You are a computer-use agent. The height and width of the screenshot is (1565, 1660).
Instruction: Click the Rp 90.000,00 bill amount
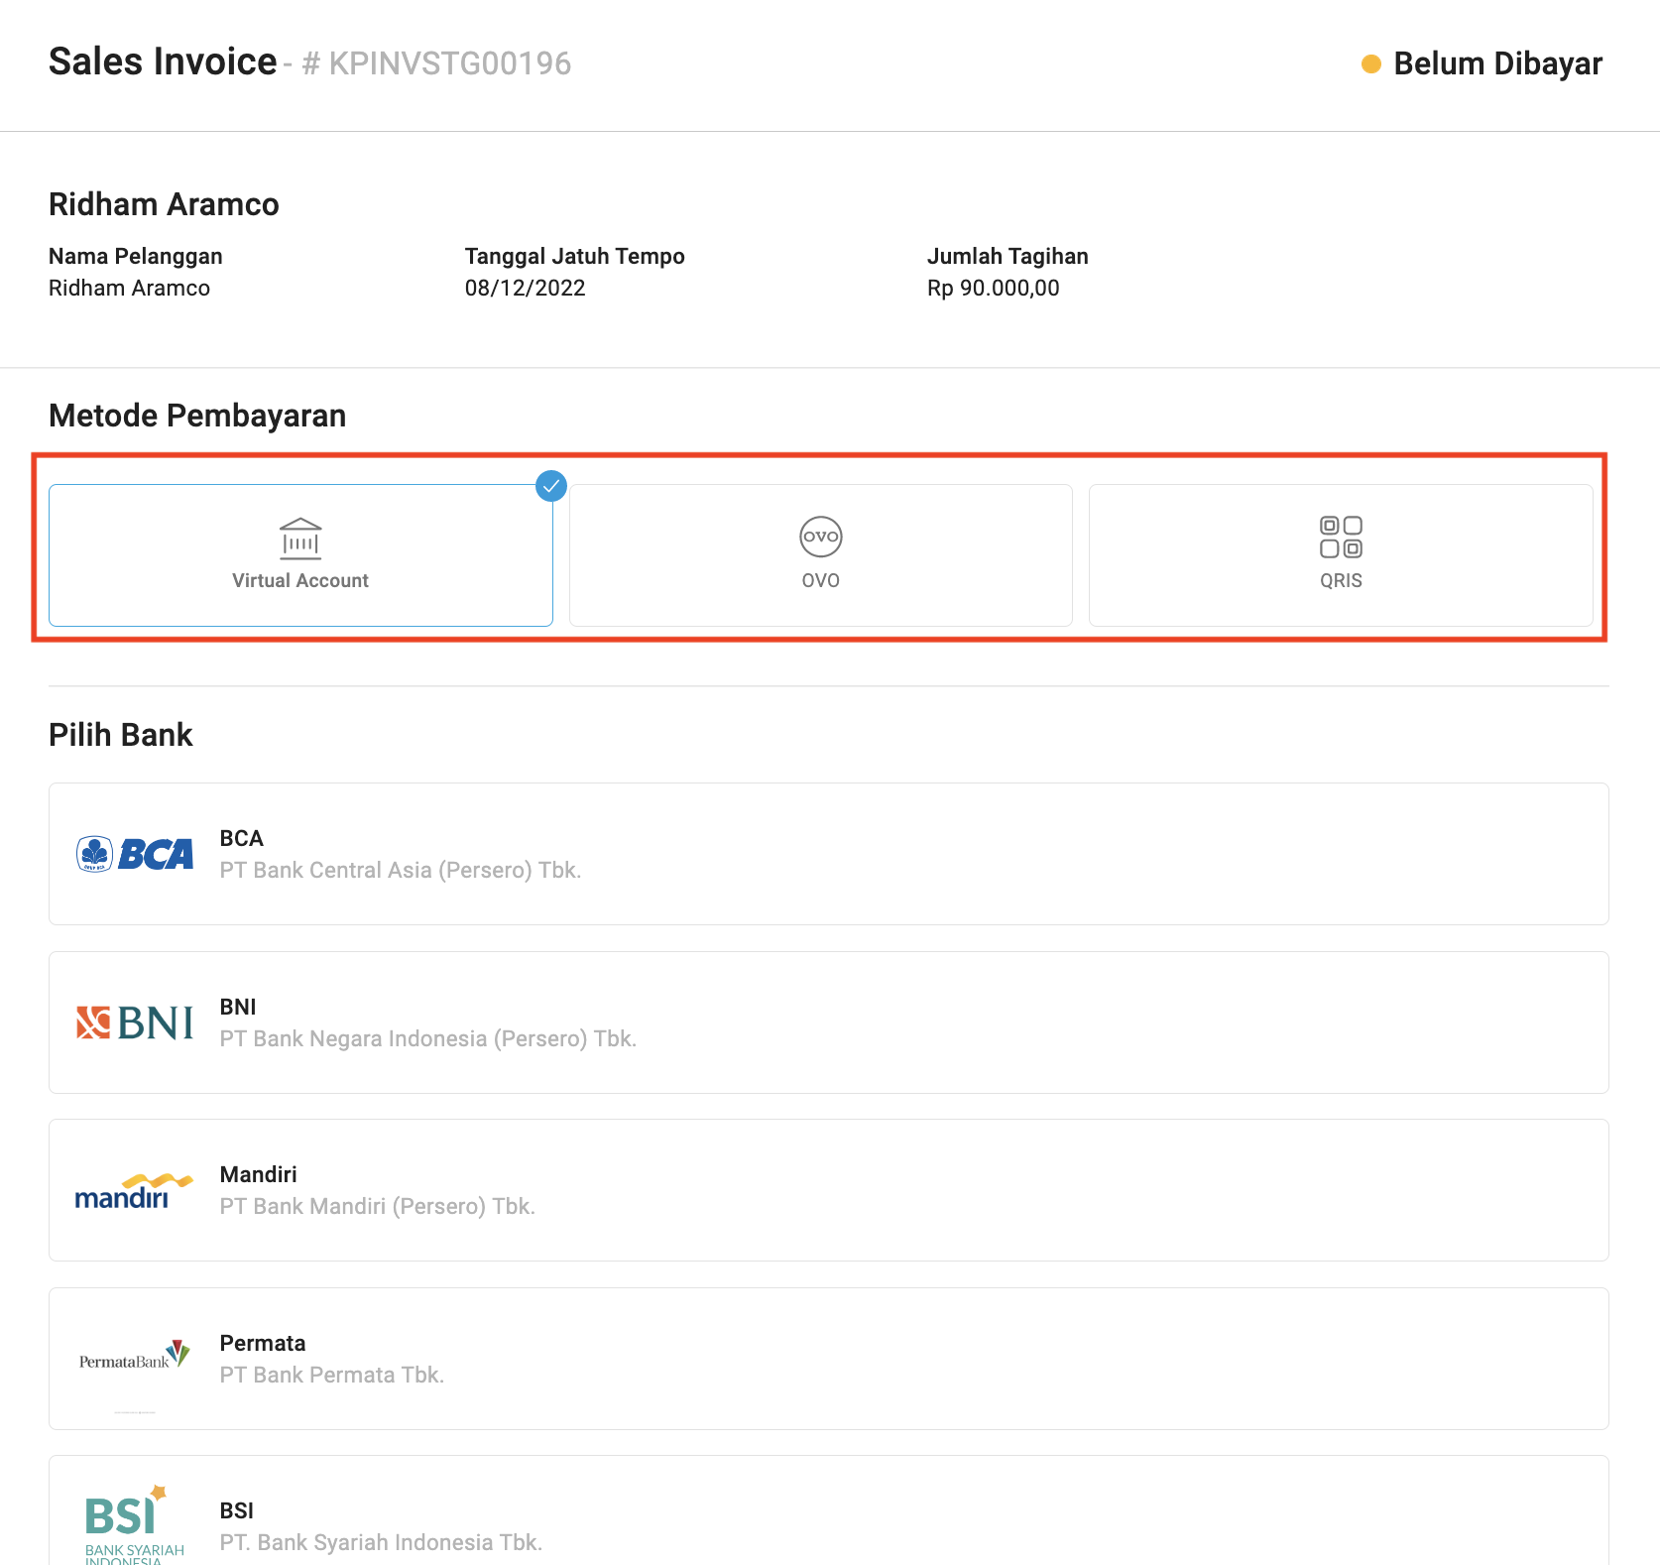(x=993, y=289)
